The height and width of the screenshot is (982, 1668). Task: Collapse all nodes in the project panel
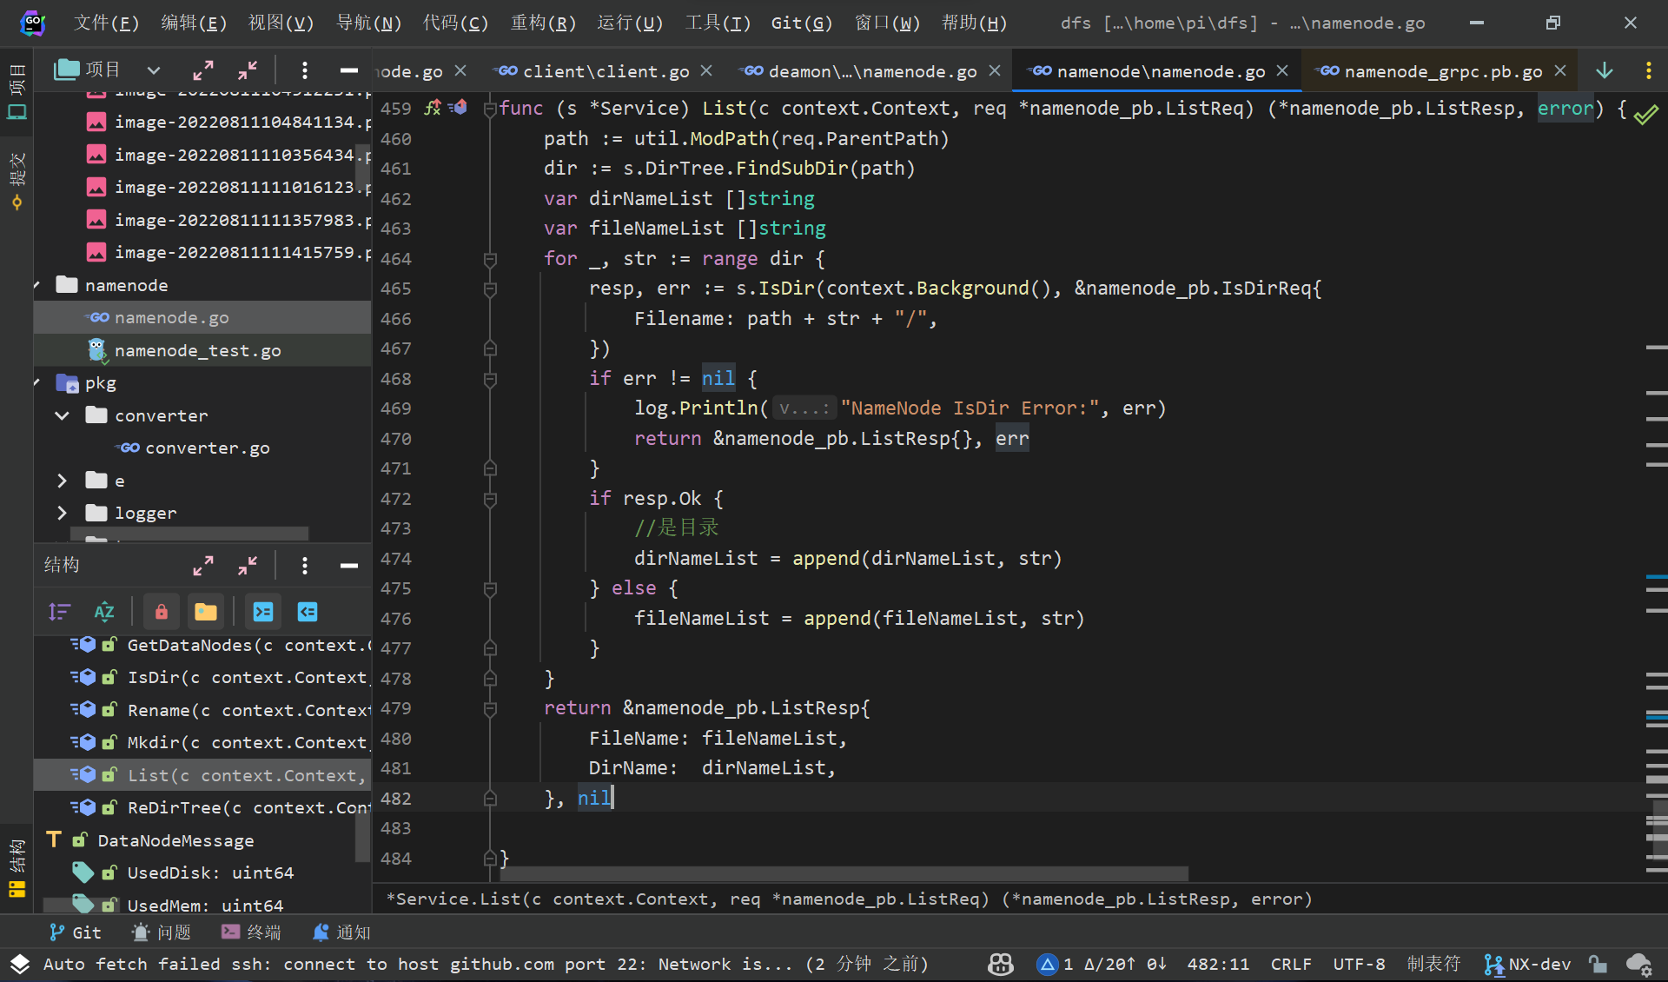(x=248, y=70)
